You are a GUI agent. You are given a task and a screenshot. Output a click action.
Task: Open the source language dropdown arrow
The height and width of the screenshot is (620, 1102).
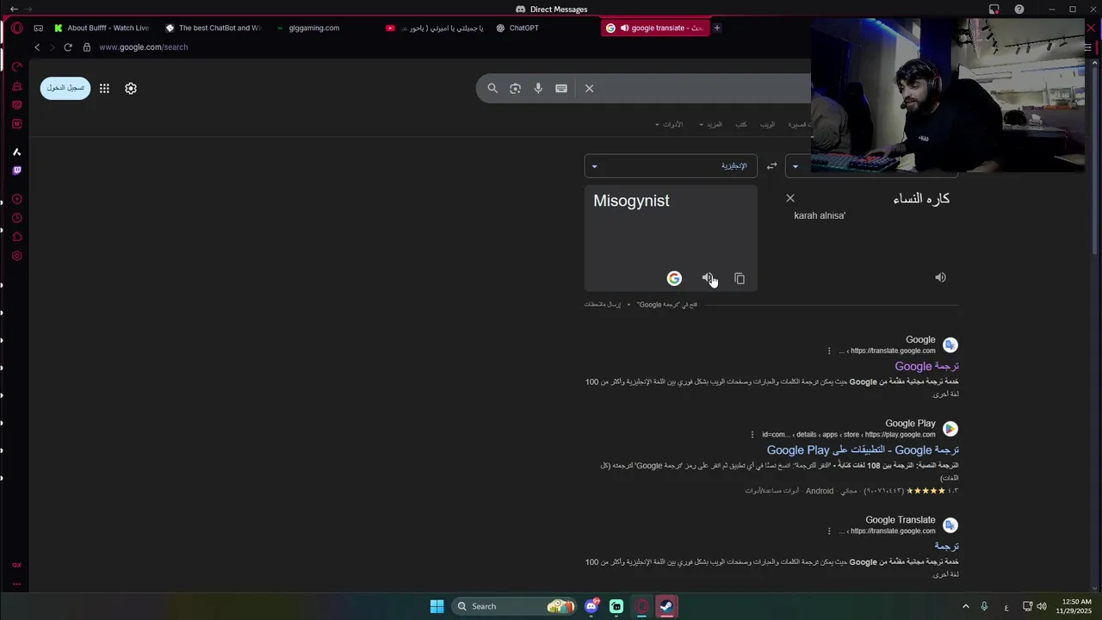pos(795,166)
